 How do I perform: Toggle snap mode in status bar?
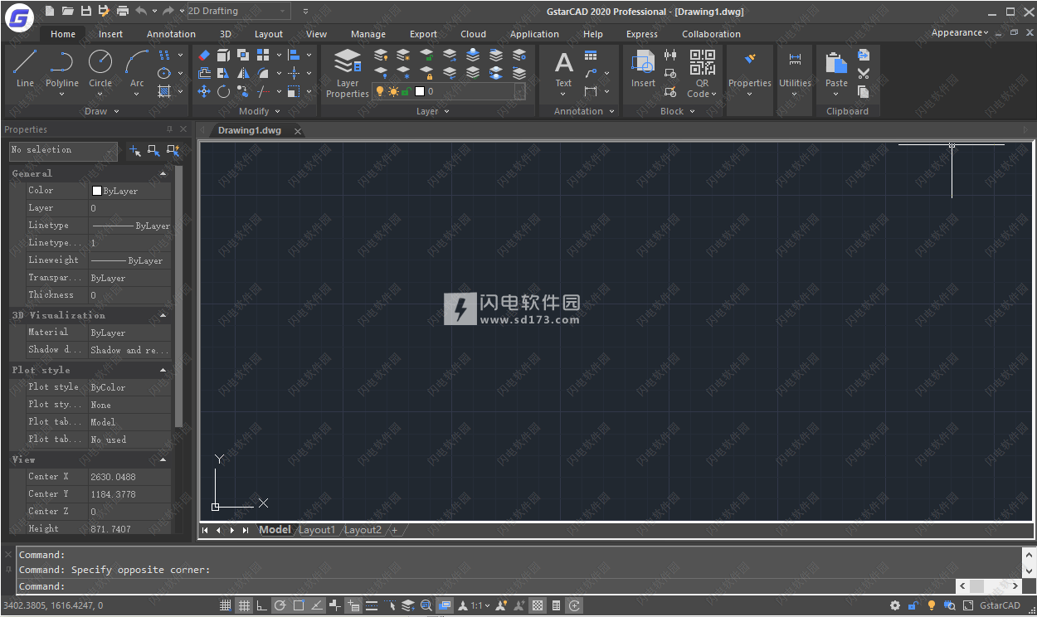click(x=225, y=605)
